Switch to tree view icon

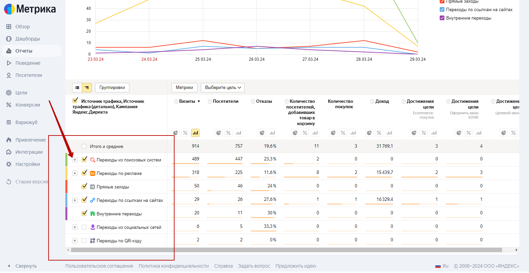click(x=87, y=88)
